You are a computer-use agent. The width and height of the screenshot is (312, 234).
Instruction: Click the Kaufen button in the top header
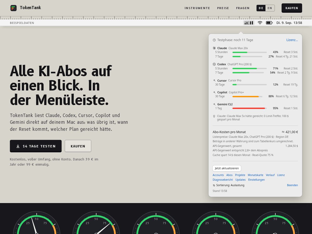[292, 8]
